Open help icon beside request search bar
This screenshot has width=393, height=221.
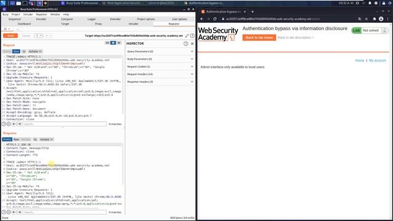tap(4, 124)
